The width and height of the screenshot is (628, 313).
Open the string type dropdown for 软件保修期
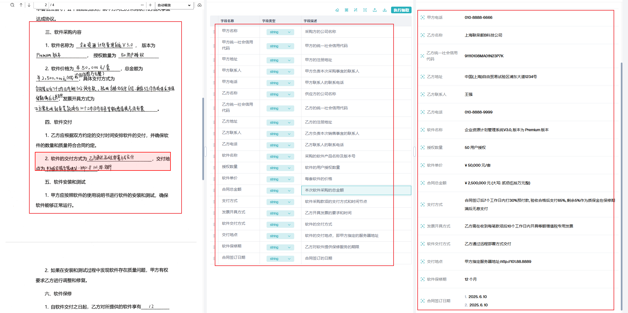click(280, 247)
